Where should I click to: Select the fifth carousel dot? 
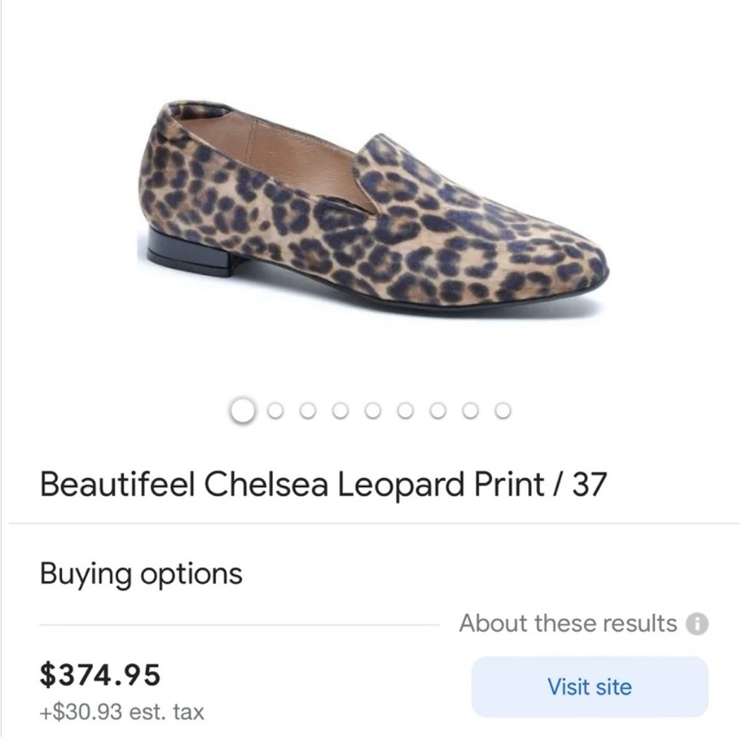tap(374, 409)
